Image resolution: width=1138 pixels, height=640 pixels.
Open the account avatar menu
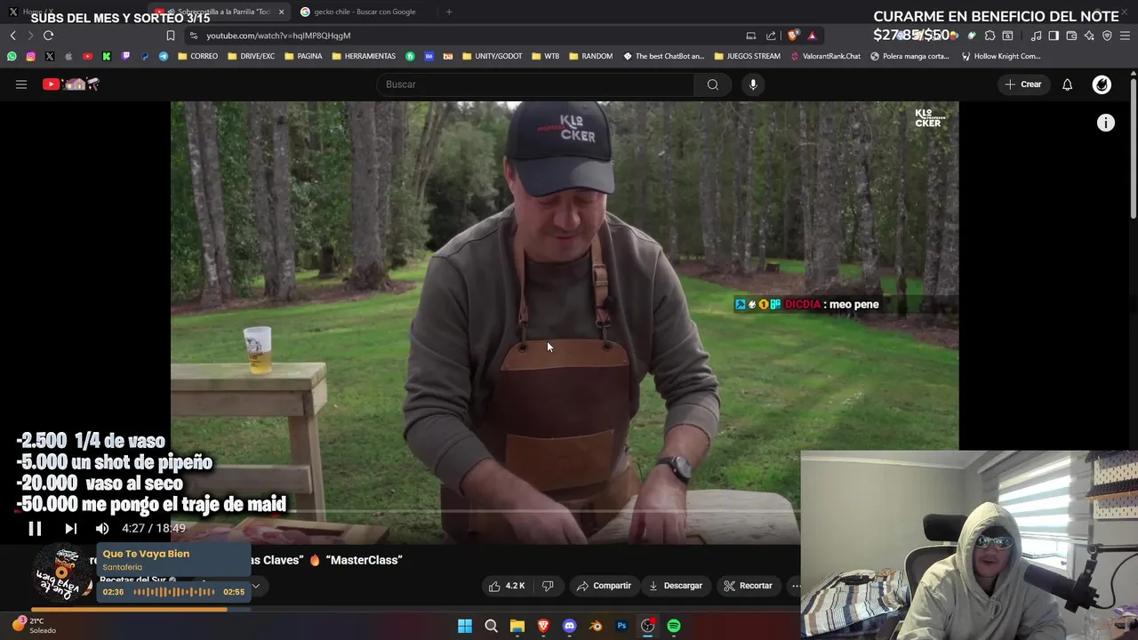[x=1102, y=84]
